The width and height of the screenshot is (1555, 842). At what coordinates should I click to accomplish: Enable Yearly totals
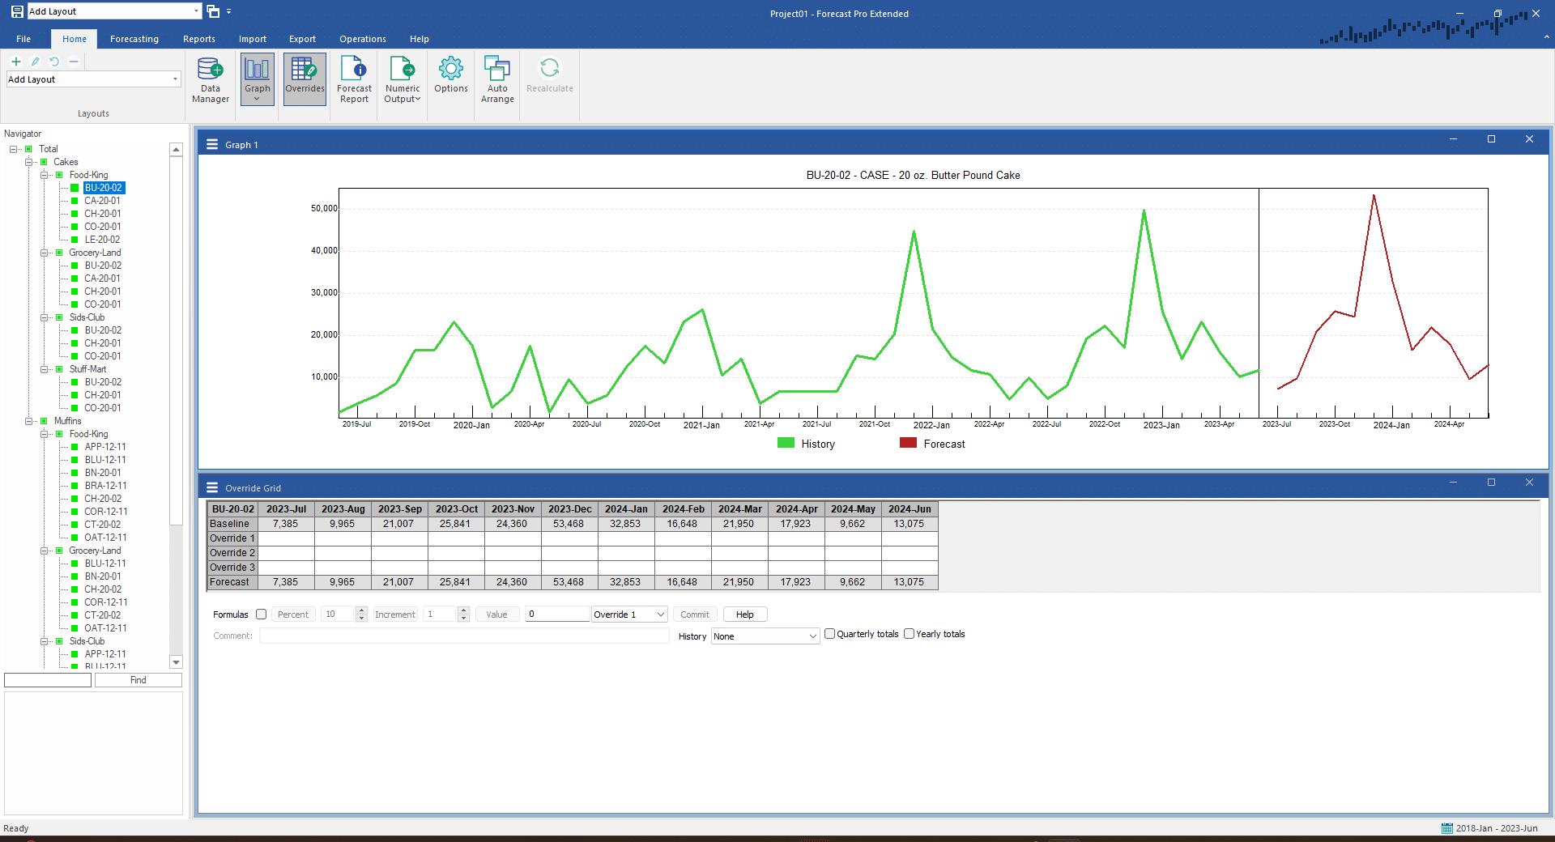coord(909,634)
